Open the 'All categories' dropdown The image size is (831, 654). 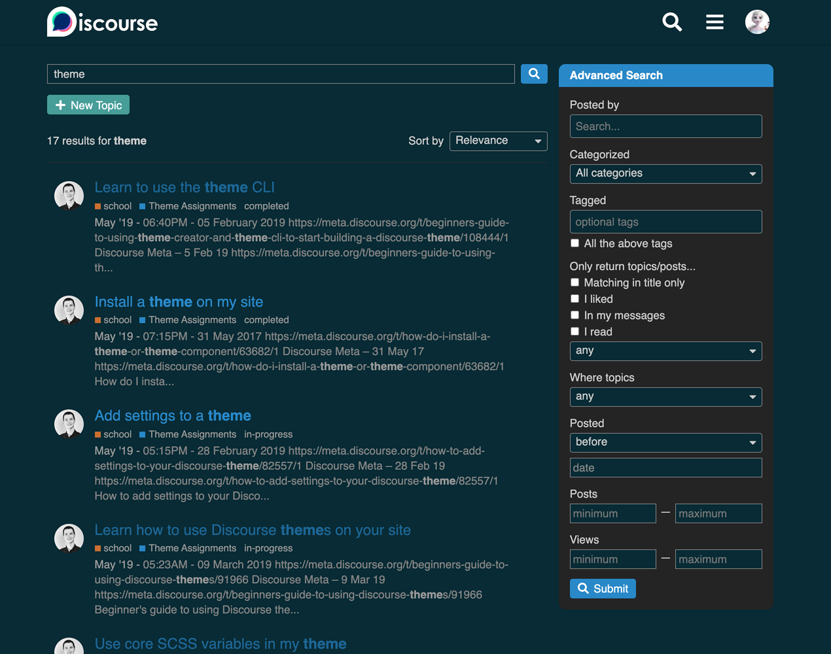point(665,173)
